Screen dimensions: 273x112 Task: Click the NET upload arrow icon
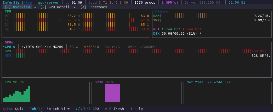[184, 29]
